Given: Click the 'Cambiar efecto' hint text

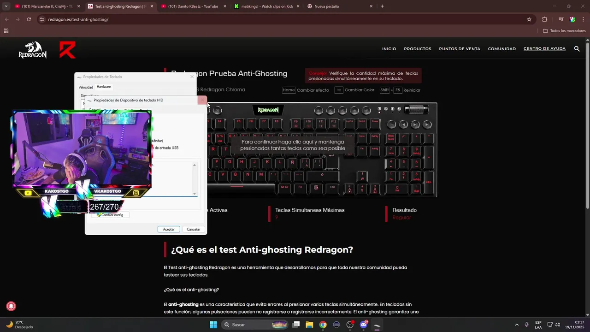Looking at the screenshot, I should coord(313,90).
